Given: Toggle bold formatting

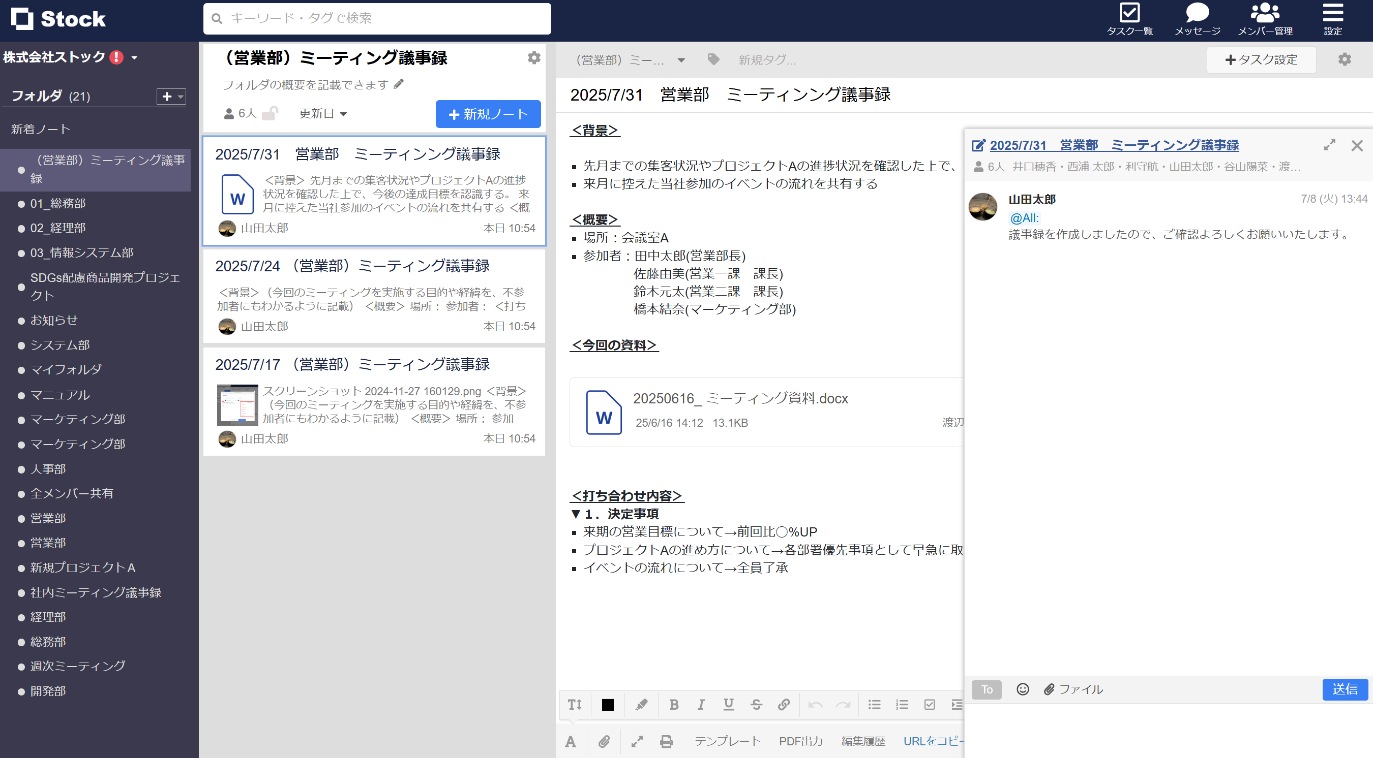Looking at the screenshot, I should click(674, 704).
